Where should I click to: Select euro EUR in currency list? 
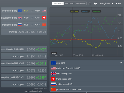(87, 63)
